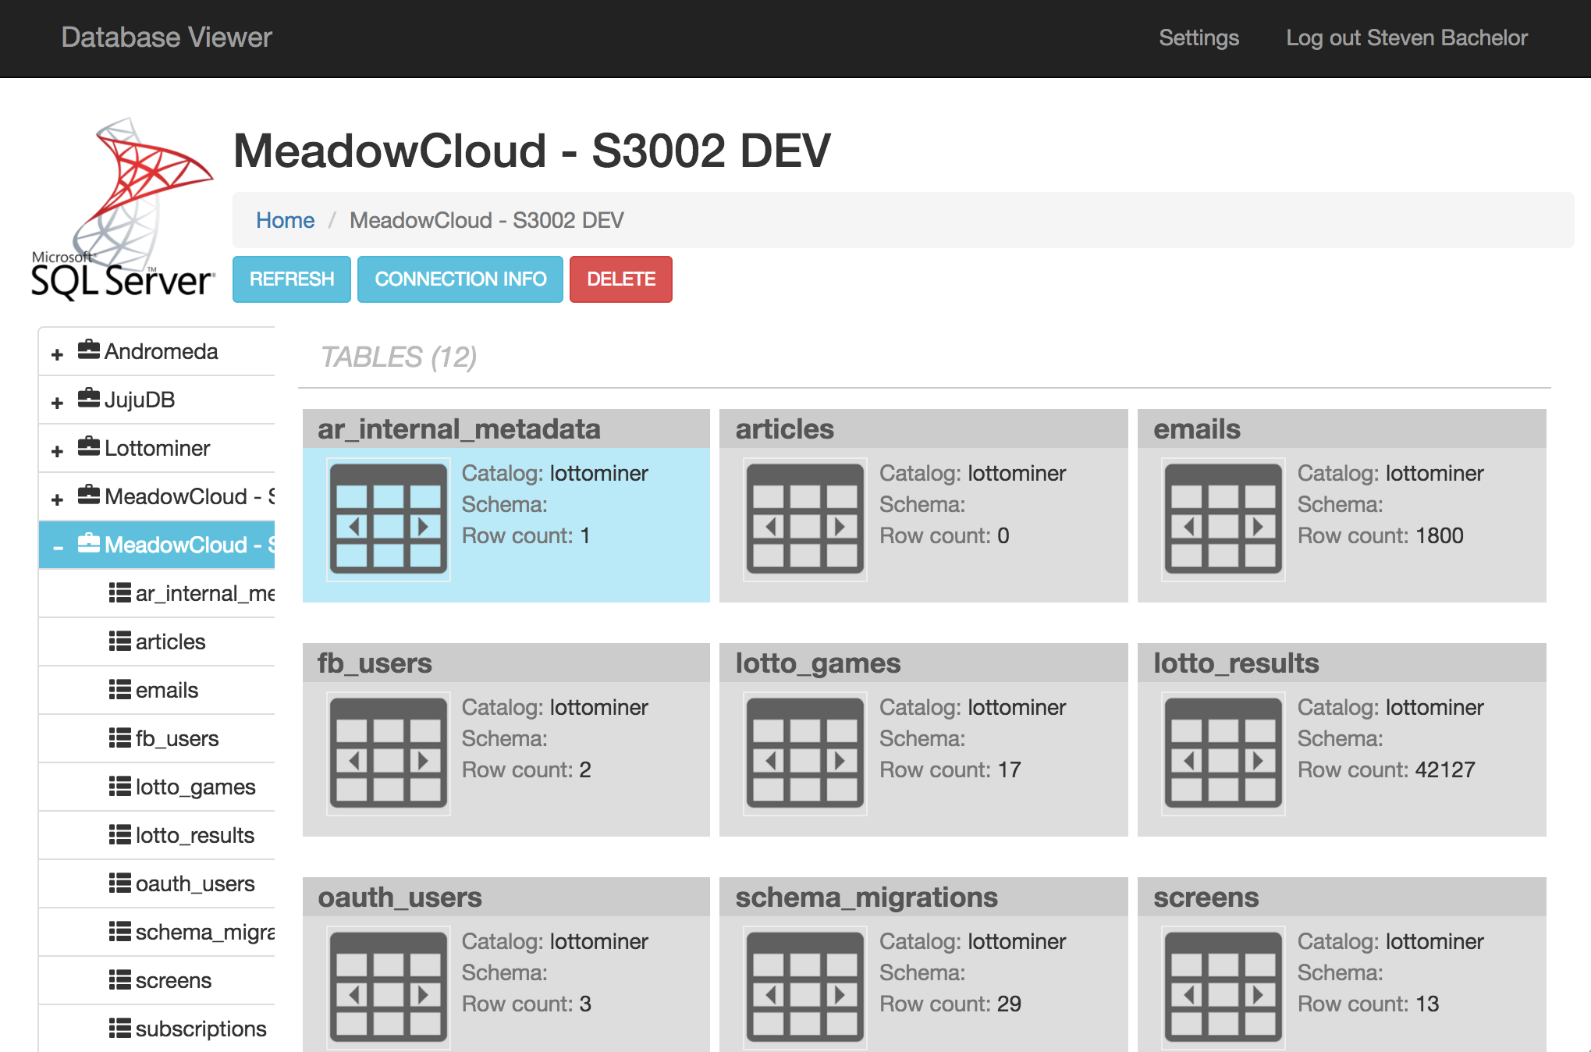Click the articles table grid icon
1591x1052 pixels.
[805, 519]
